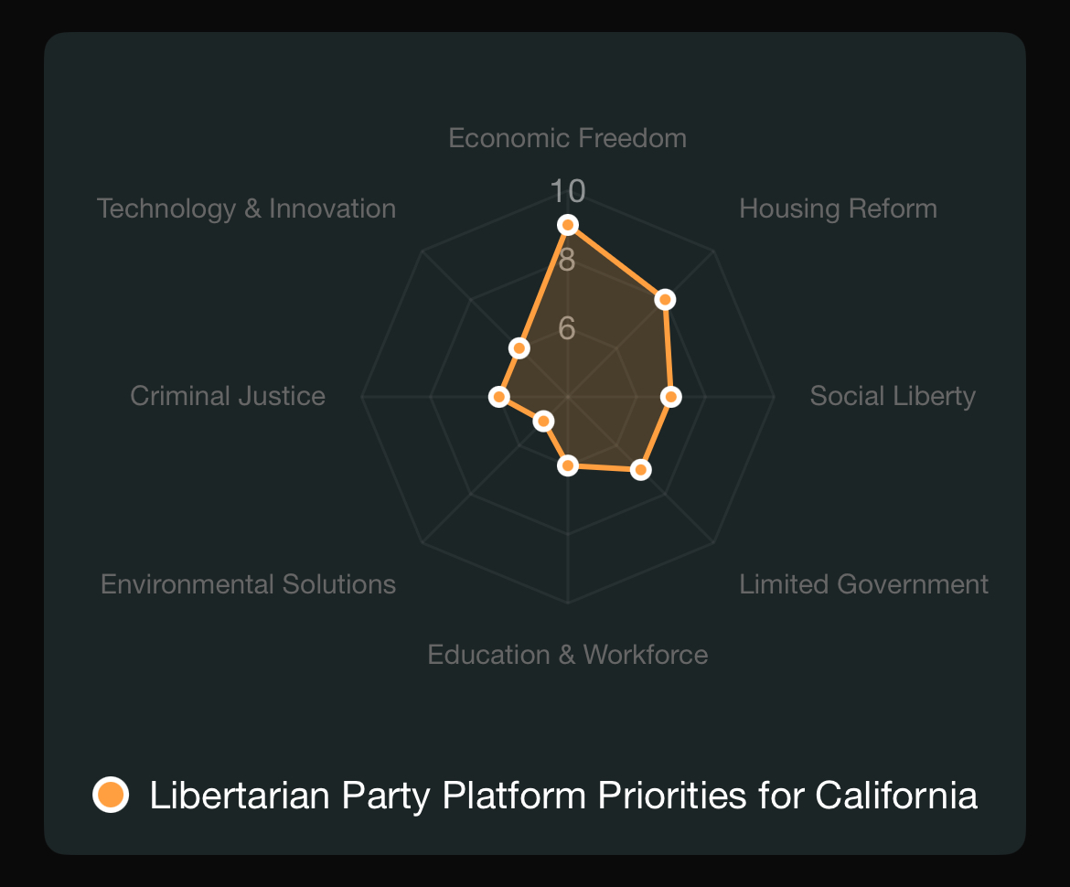Toggle the orange legend marker
The image size is (1070, 887).
tap(111, 795)
